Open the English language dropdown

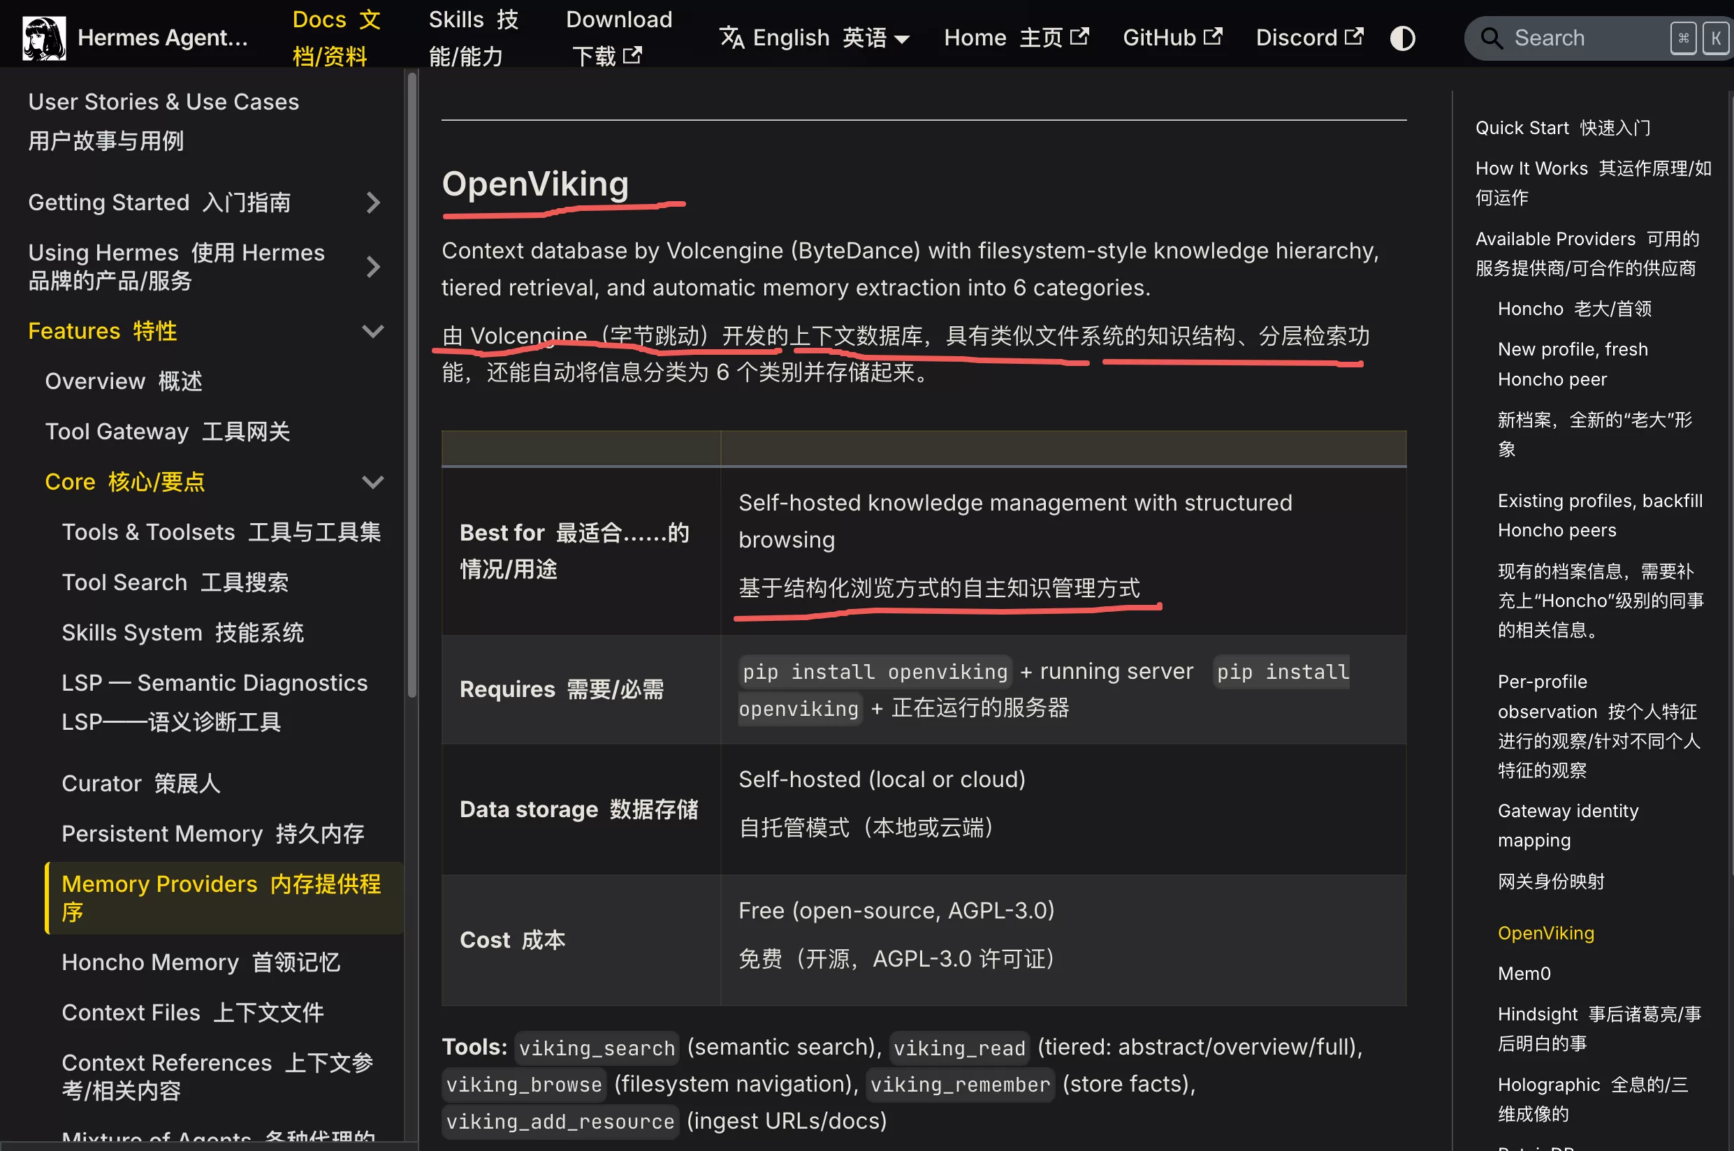click(815, 38)
